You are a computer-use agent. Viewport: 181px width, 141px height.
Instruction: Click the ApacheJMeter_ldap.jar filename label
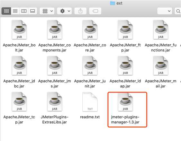[125, 84]
